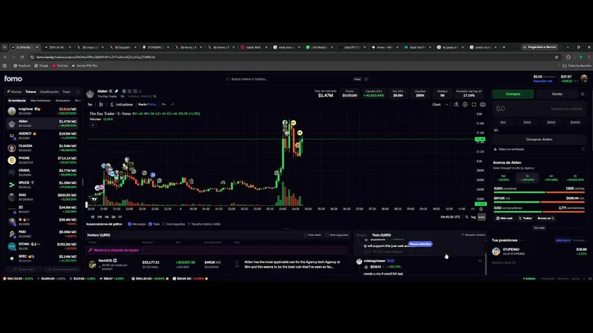Open the browser tab list chevron
This screenshot has width=593, height=333.
pos(5,47)
